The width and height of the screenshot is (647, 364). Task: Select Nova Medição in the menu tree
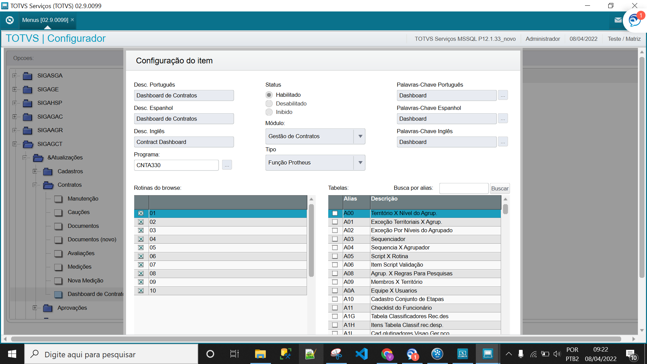[x=85, y=281]
